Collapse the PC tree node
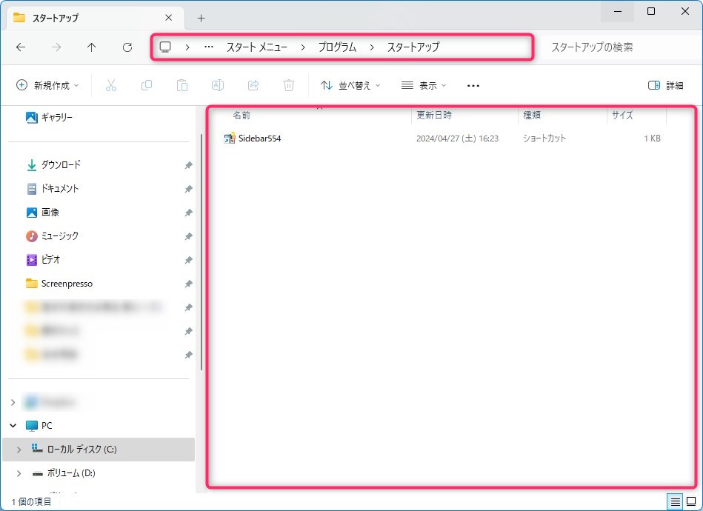This screenshot has width=703, height=511. click(13, 426)
